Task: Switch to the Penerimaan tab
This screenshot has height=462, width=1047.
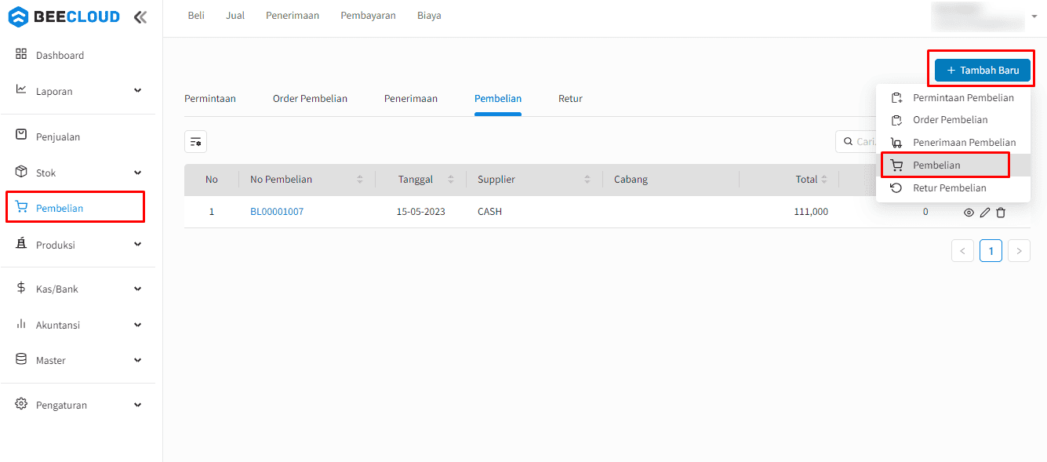Action: tap(411, 99)
